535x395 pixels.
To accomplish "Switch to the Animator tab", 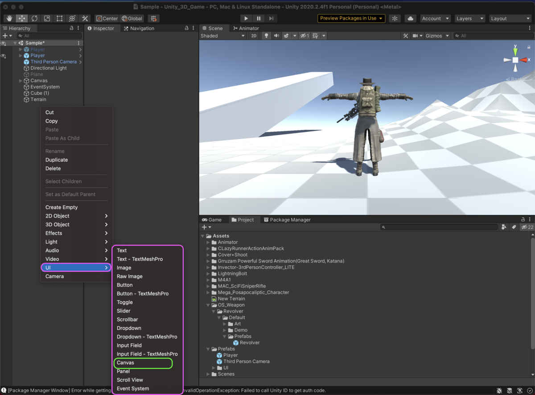I will pyautogui.click(x=246, y=28).
